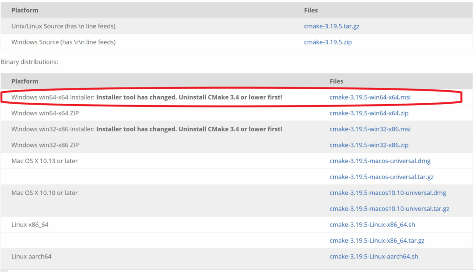
Task: Download cmake-3.19.5-macos10.10-universal.dmg
Action: point(388,193)
